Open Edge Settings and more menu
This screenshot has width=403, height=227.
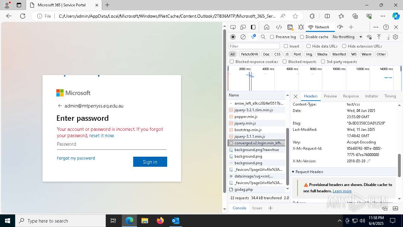click(x=383, y=16)
